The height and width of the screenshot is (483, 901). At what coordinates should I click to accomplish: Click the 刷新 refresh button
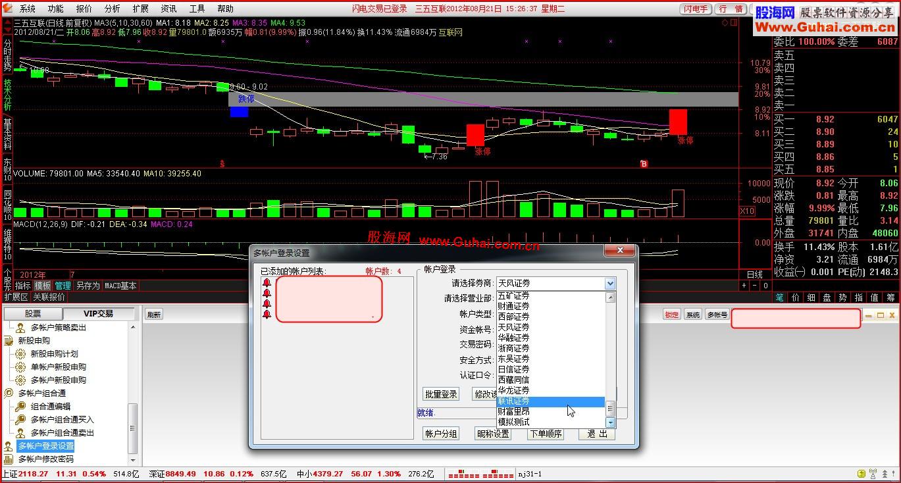(154, 315)
